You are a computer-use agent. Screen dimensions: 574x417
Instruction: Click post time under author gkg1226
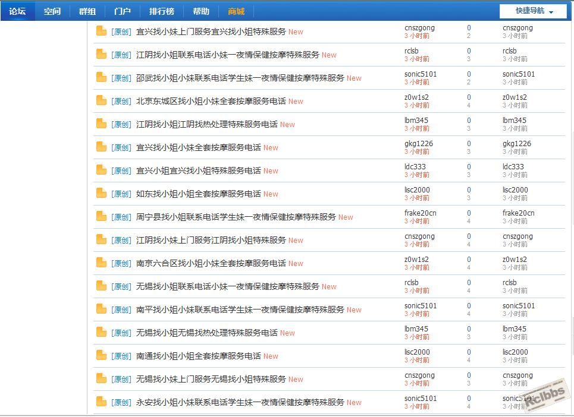(x=417, y=151)
